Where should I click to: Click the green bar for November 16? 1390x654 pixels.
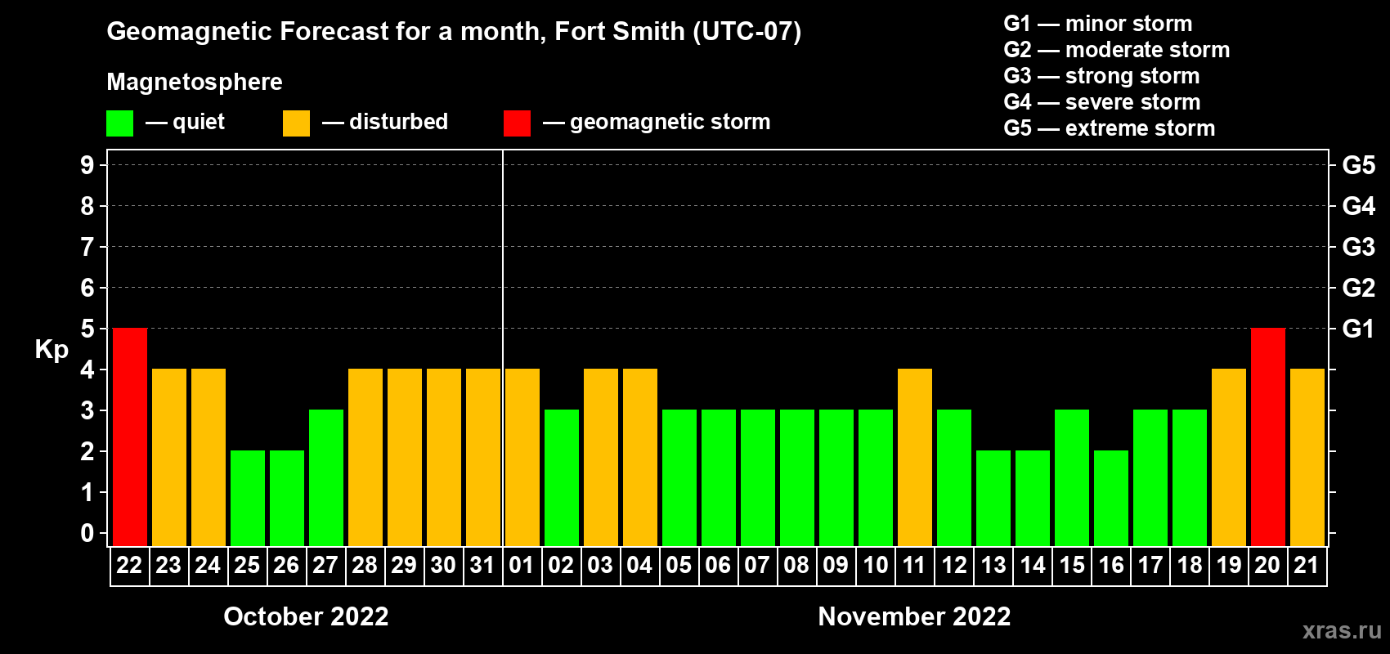point(1110,498)
